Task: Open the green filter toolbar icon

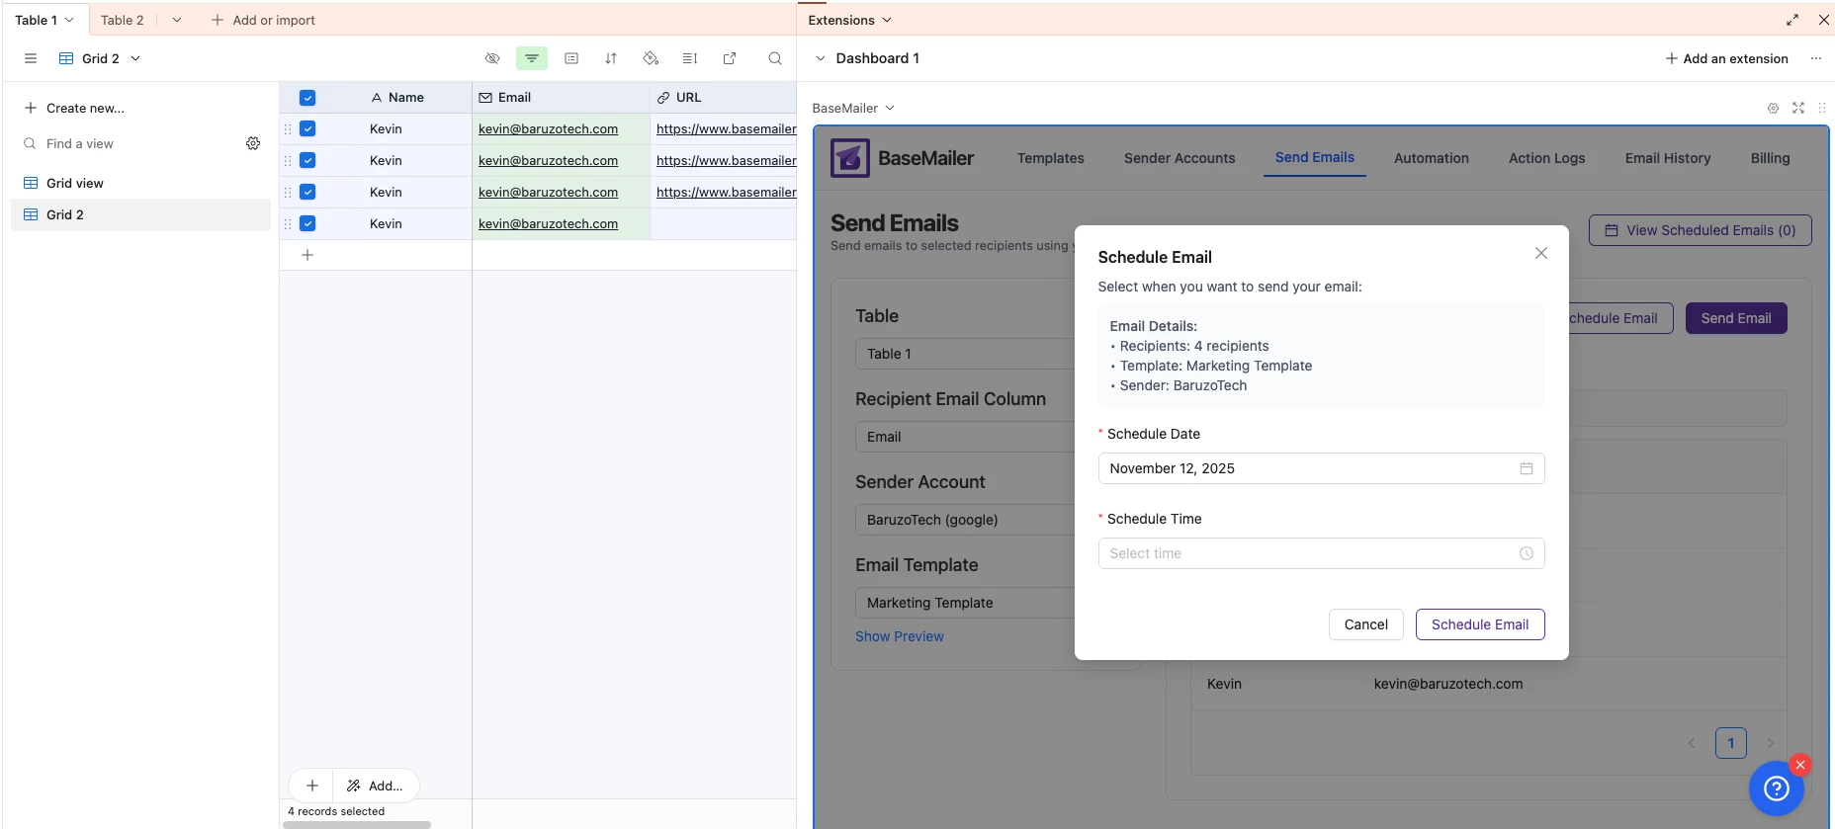Action: (532, 58)
